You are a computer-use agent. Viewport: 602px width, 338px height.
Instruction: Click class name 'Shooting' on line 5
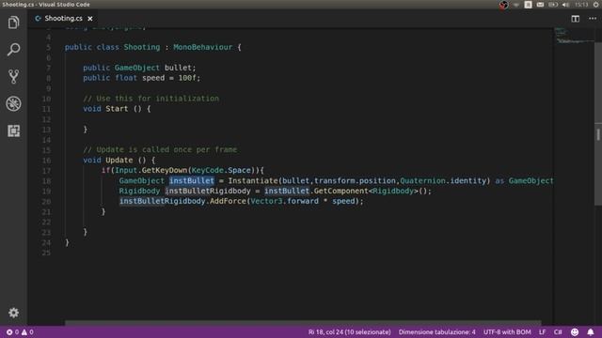click(142, 47)
